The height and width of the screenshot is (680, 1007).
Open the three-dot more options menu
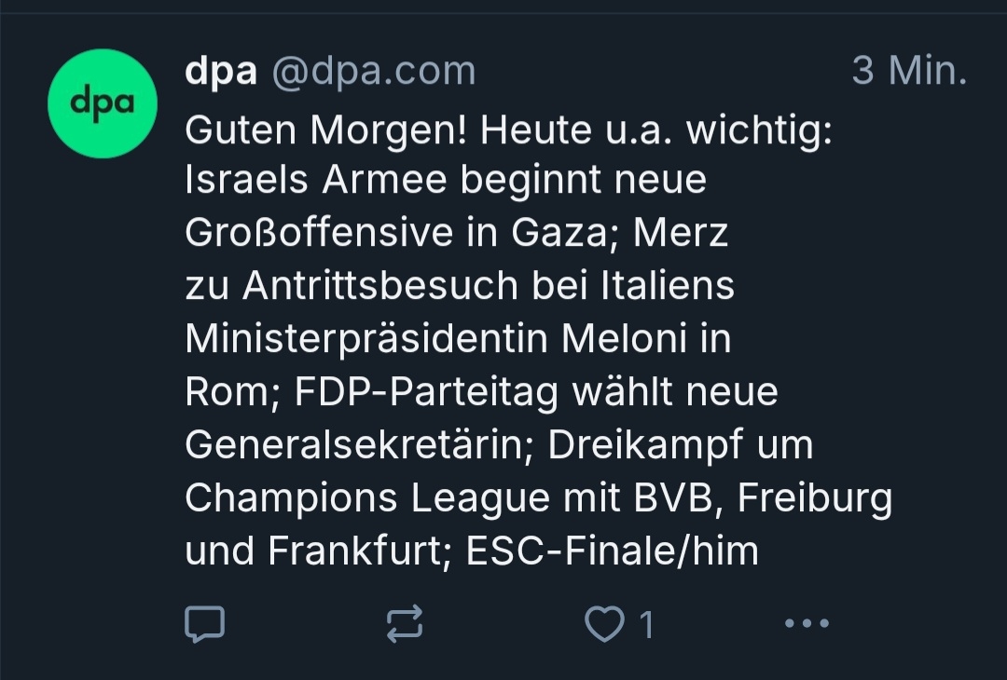click(807, 623)
